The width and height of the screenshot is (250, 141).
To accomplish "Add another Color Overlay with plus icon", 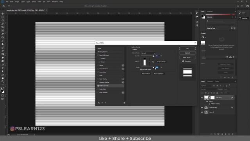I will point(123,79).
